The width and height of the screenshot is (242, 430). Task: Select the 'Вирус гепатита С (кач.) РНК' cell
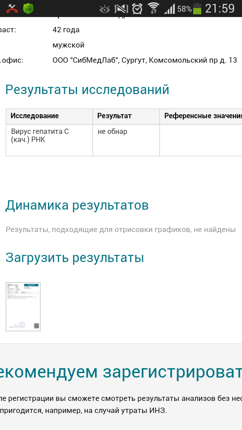(49, 140)
